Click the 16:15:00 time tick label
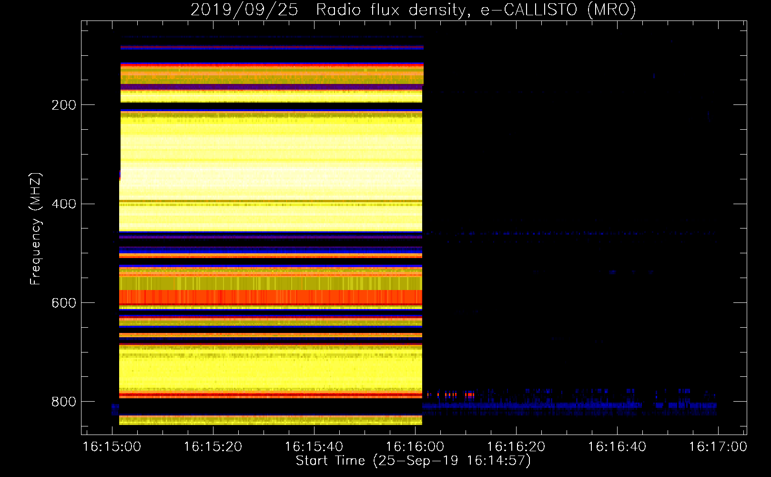 (112, 447)
